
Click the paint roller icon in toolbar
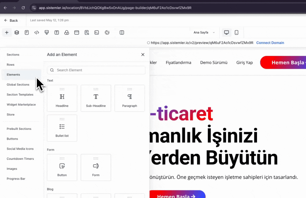pos(47,32)
